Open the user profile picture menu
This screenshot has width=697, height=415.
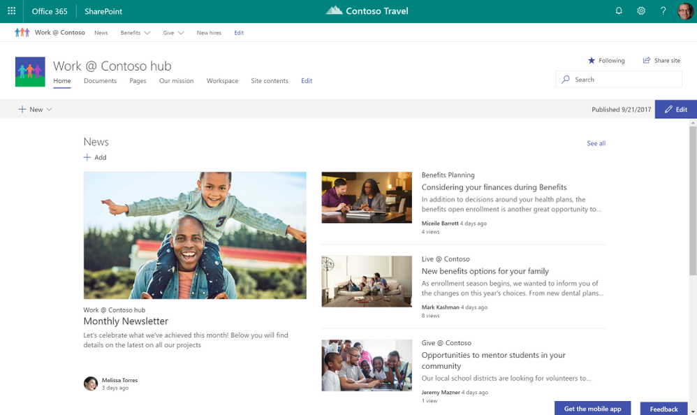point(685,11)
